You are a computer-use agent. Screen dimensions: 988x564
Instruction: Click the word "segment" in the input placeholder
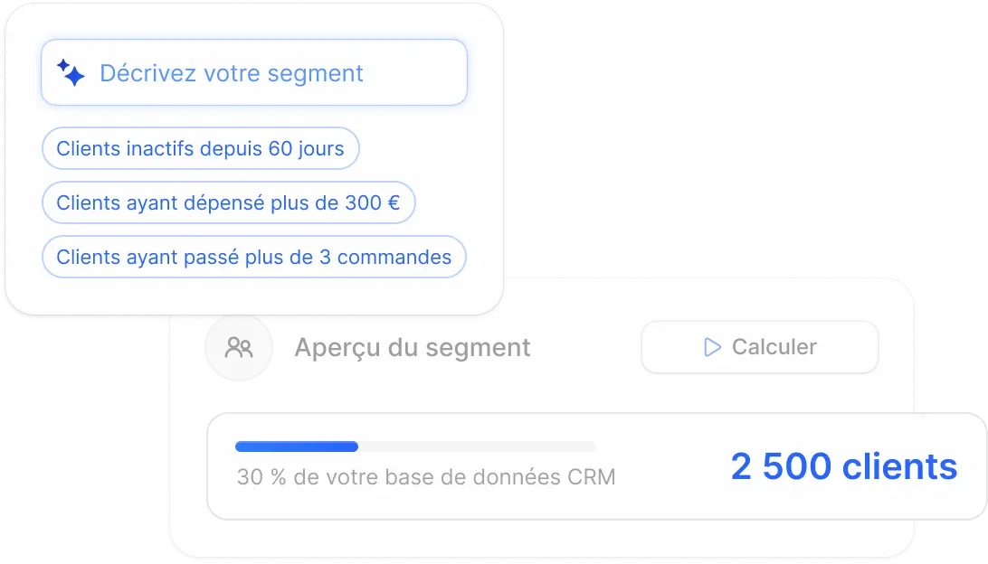(x=315, y=74)
